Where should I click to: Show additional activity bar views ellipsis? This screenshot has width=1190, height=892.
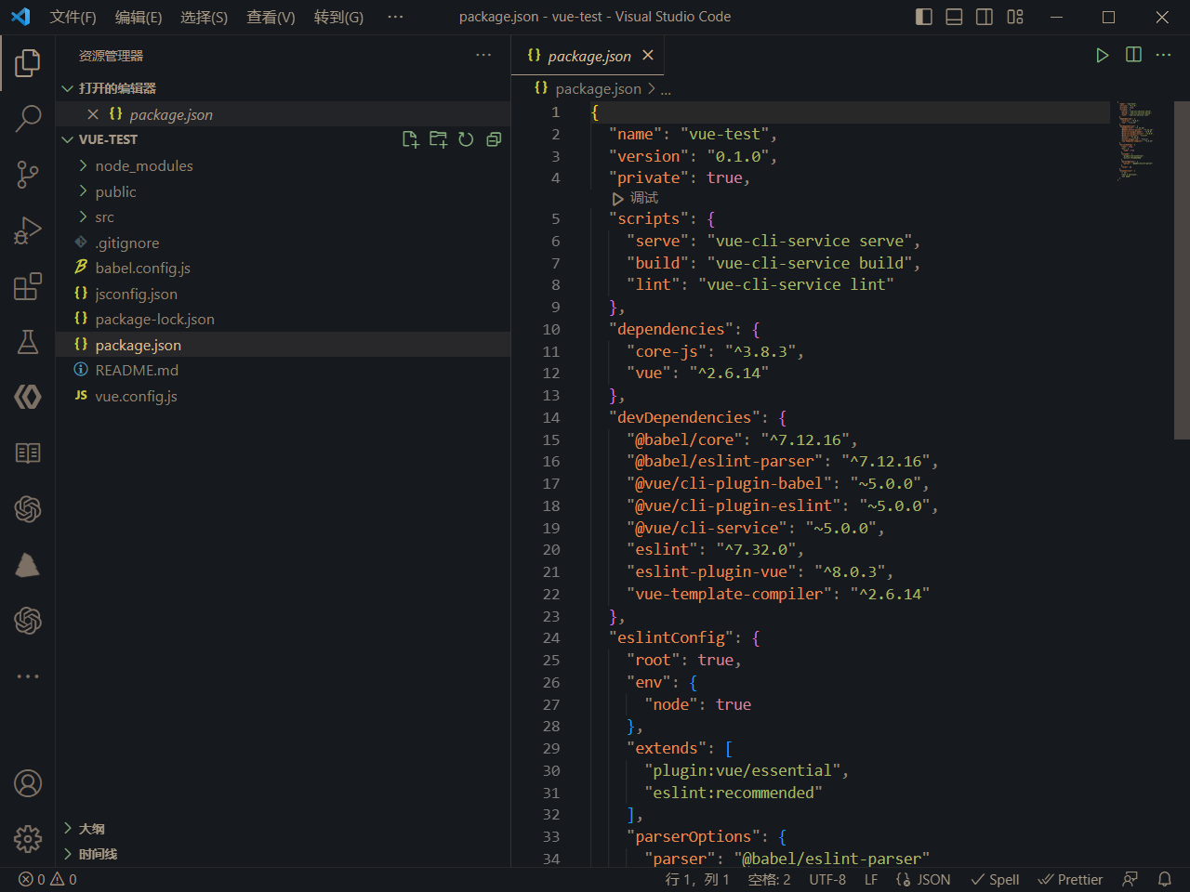click(x=28, y=676)
